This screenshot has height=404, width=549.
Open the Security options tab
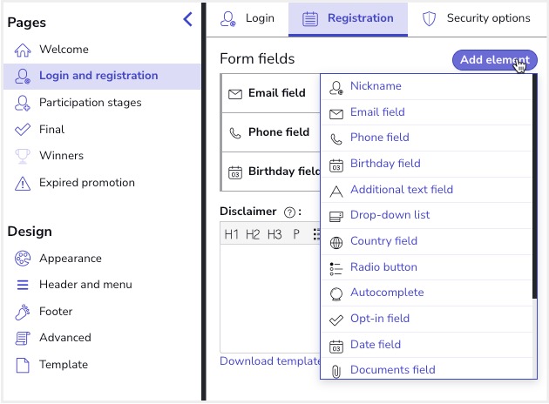pos(476,18)
